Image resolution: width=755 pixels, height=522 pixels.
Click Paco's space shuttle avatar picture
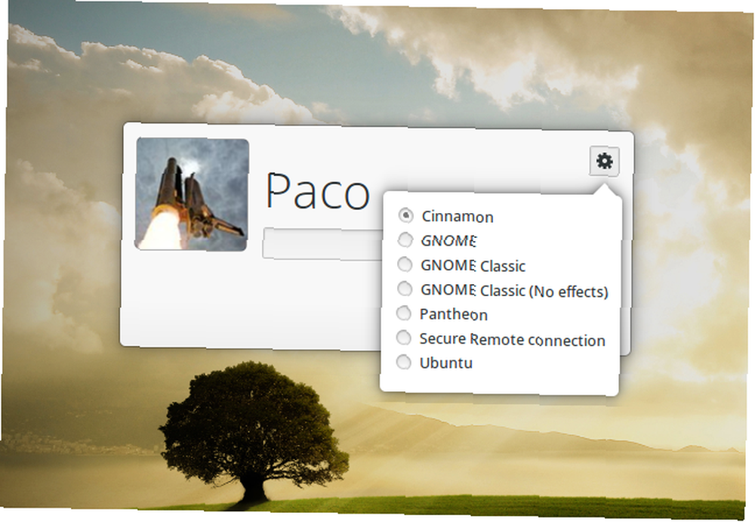[x=192, y=194]
